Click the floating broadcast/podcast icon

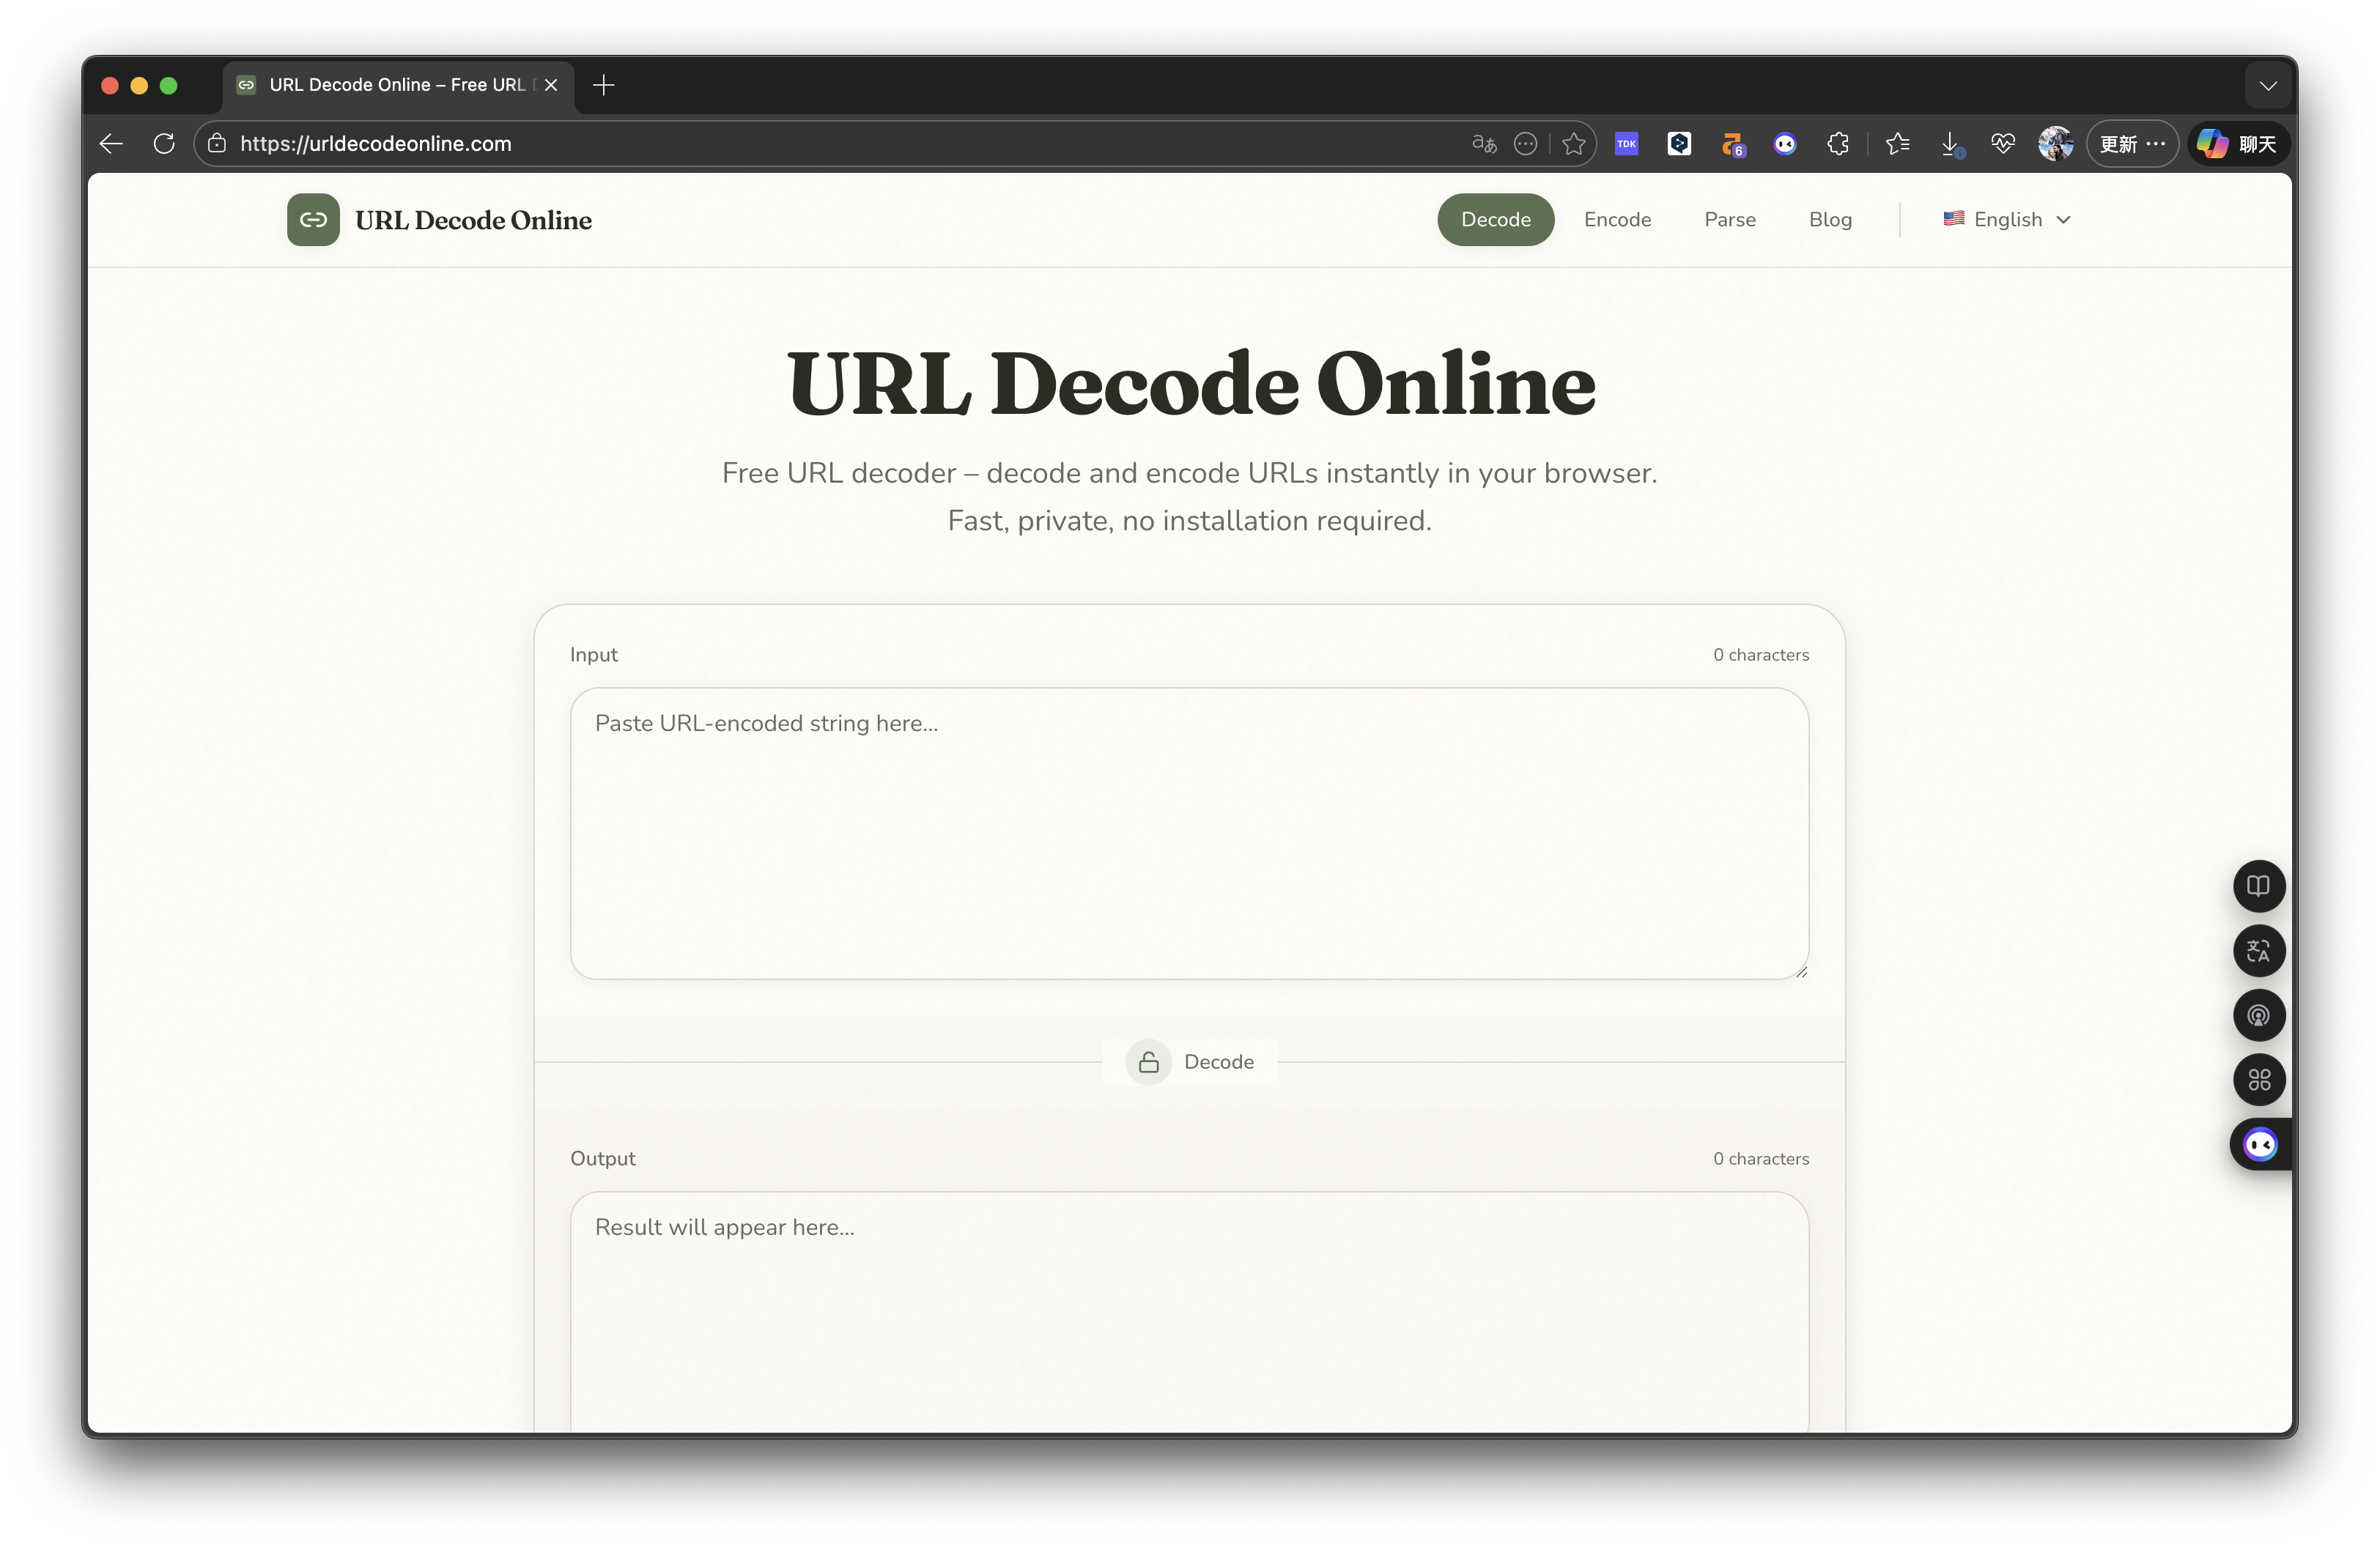coord(2259,1015)
